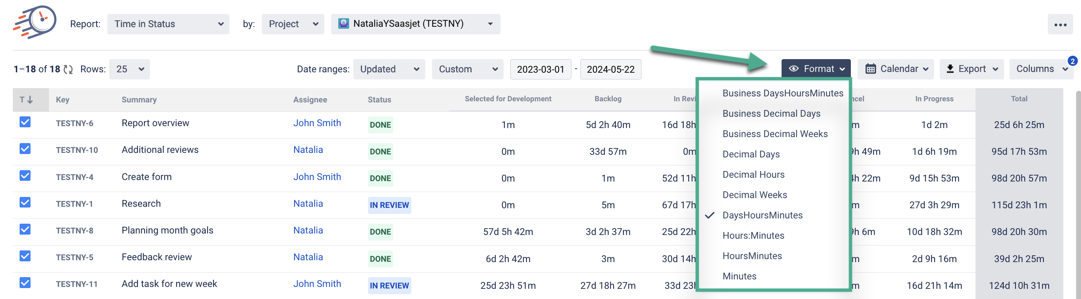Click the eye icon on Format button

(x=794, y=69)
